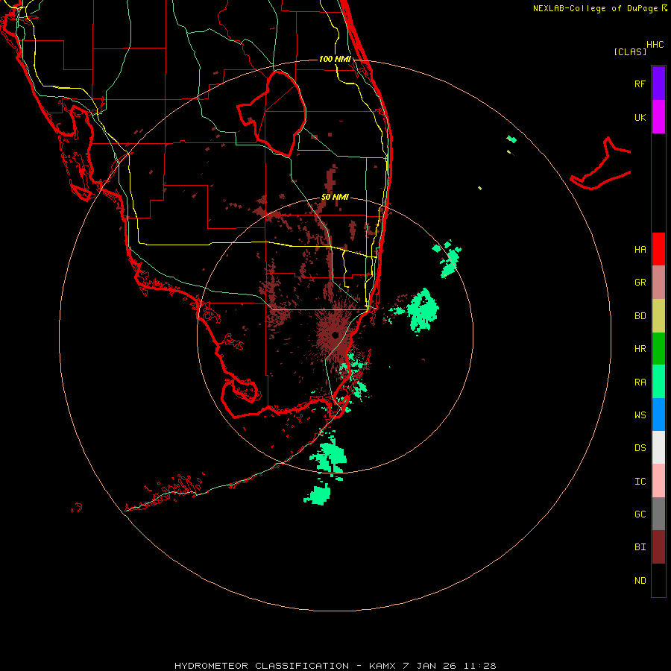The height and width of the screenshot is (671, 671).
Task: Click the WS legend label
Action: click(640, 415)
